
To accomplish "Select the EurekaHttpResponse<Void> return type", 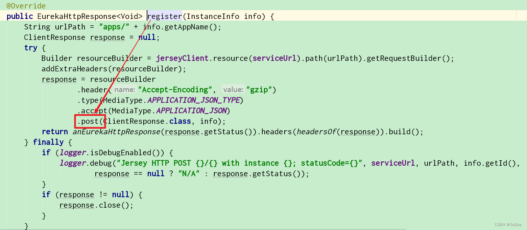I will point(90,16).
